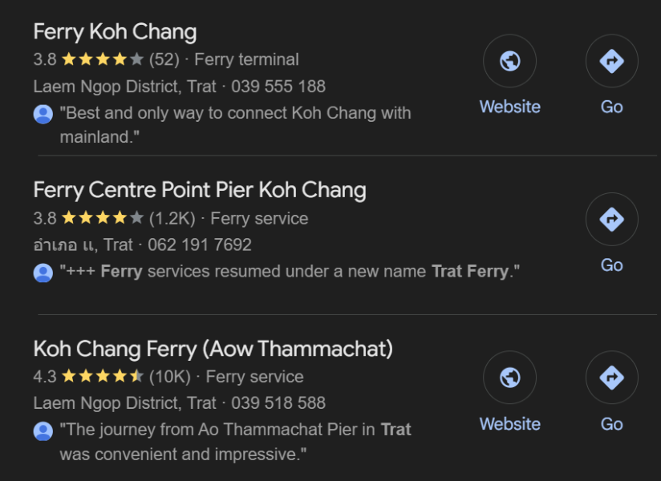Click the Go label under Ferry Centre Point Pier
Screen dimensions: 661x481
(x=611, y=265)
